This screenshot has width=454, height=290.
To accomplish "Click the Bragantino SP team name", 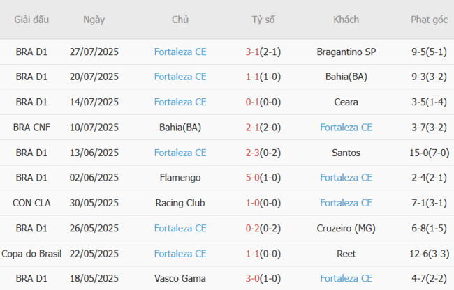I will [346, 52].
